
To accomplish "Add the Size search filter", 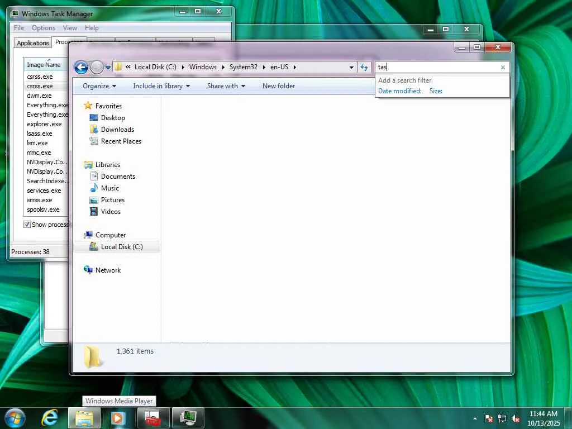I will click(x=436, y=91).
